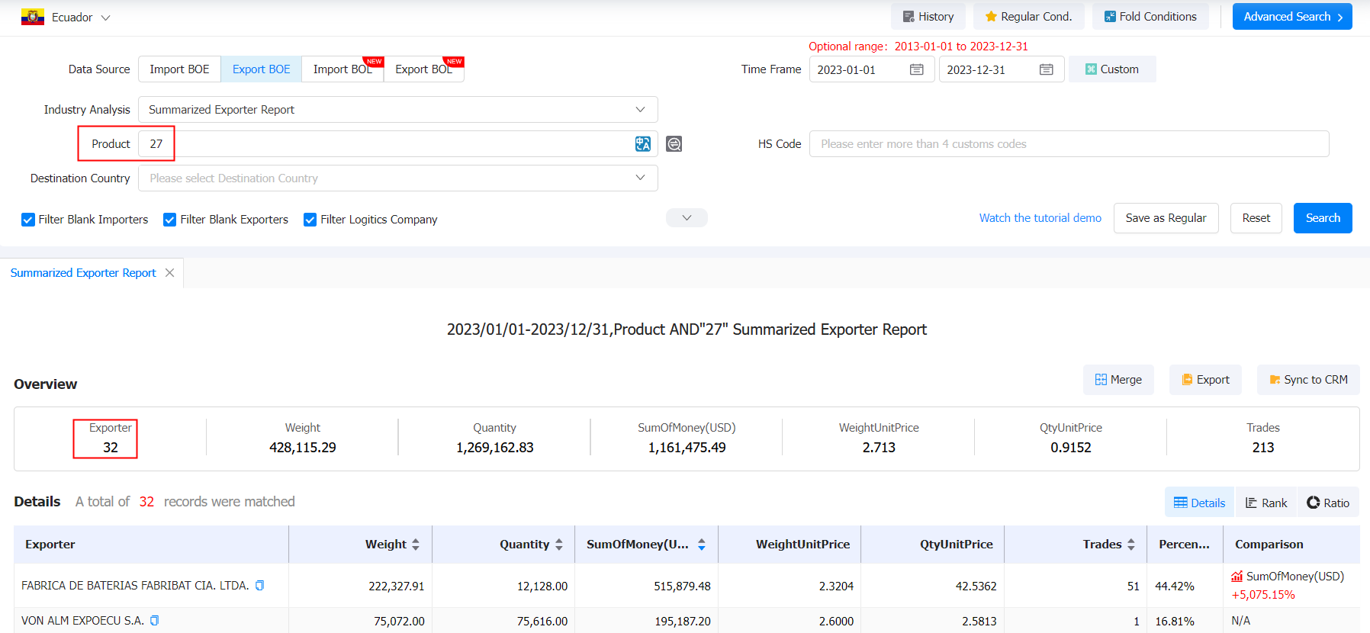Image resolution: width=1370 pixels, height=633 pixels.
Task: Expand more filter conditions chevron
Action: pyautogui.click(x=687, y=218)
